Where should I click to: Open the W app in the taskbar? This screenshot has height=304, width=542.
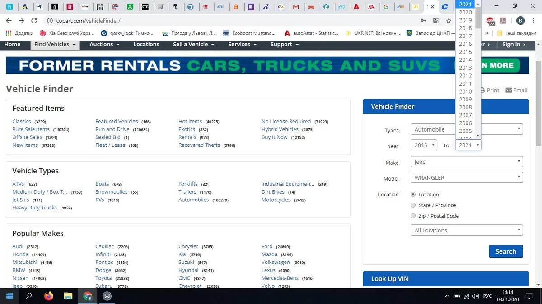coord(107,296)
